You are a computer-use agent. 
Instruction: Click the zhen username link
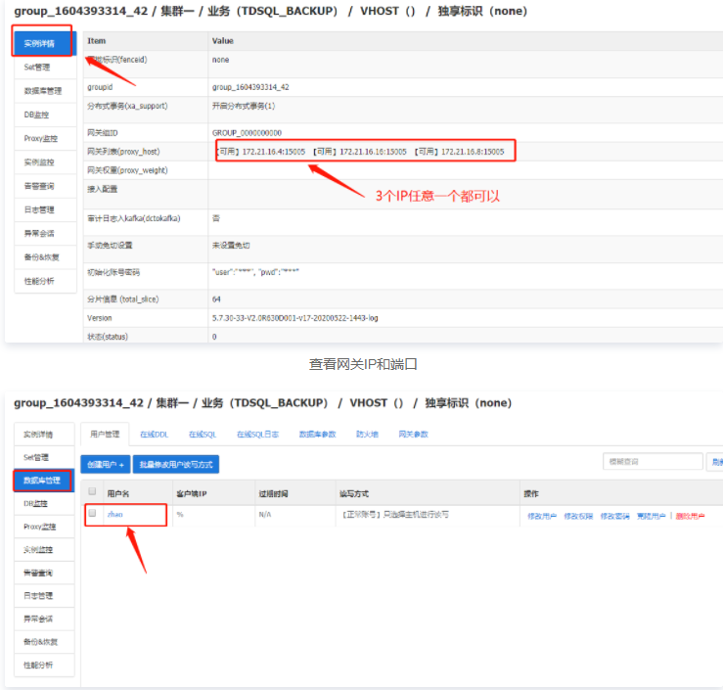(x=115, y=514)
